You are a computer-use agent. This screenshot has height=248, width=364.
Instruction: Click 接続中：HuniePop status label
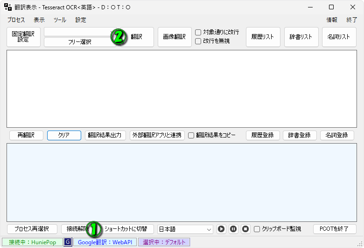[33, 242]
